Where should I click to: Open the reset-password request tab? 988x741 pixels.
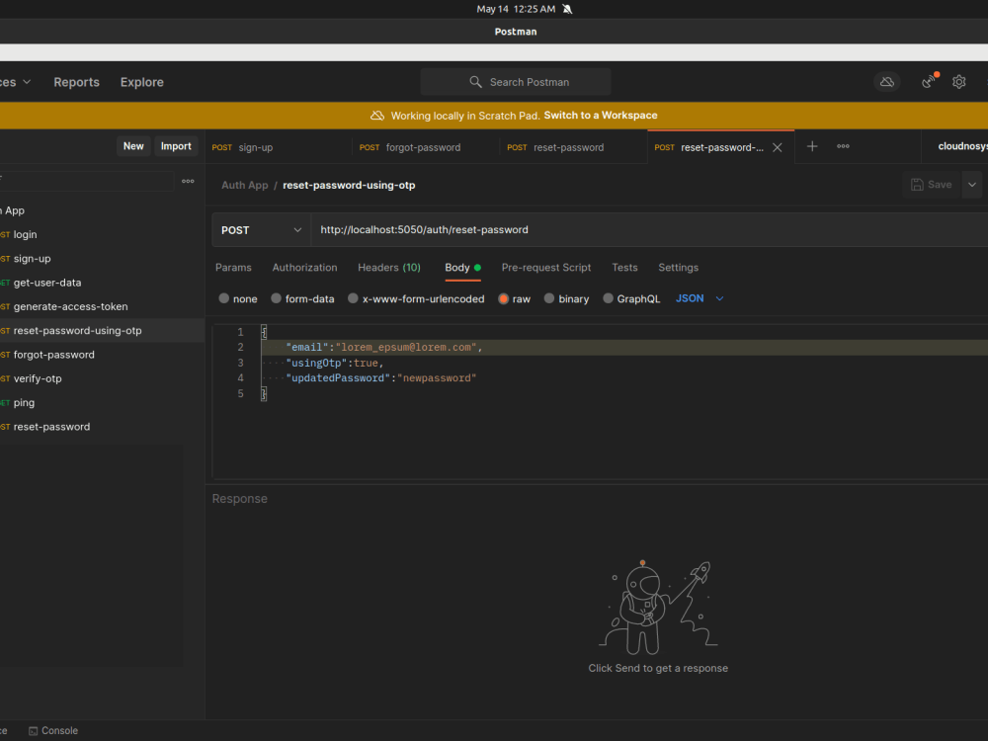[x=573, y=147]
